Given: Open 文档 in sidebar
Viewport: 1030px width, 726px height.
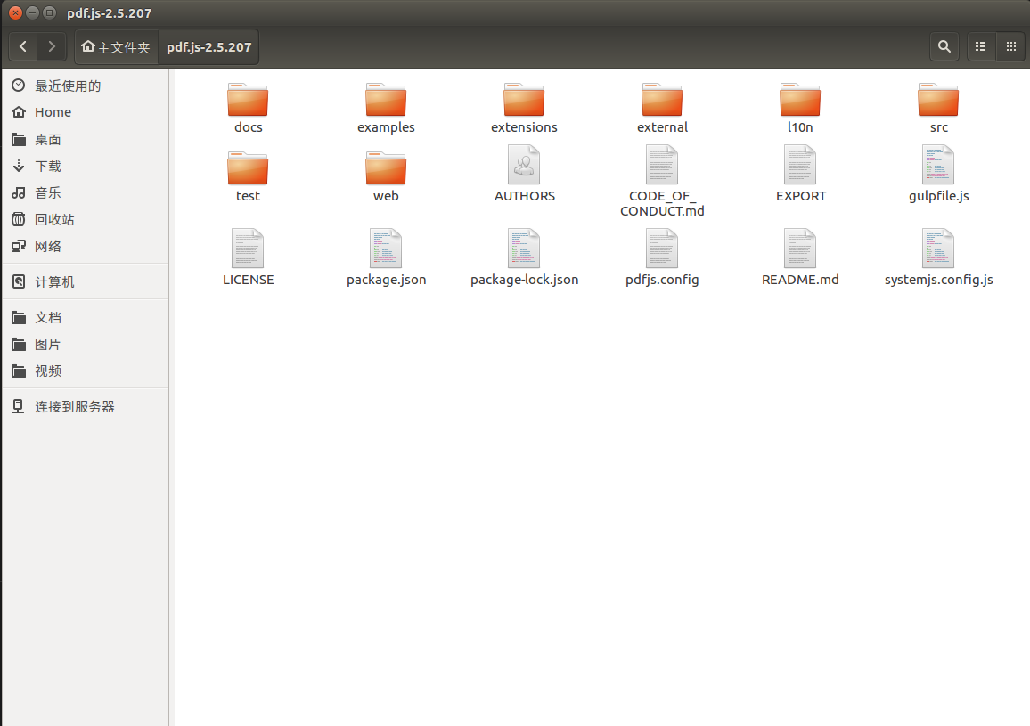Looking at the screenshot, I should 86,317.
